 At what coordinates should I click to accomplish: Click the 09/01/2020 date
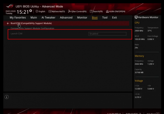click(x=11, y=11)
